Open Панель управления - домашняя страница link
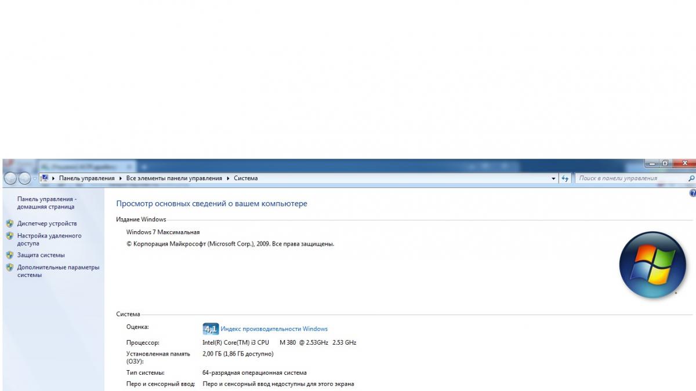Image resolution: width=696 pixels, height=391 pixels. (46, 203)
